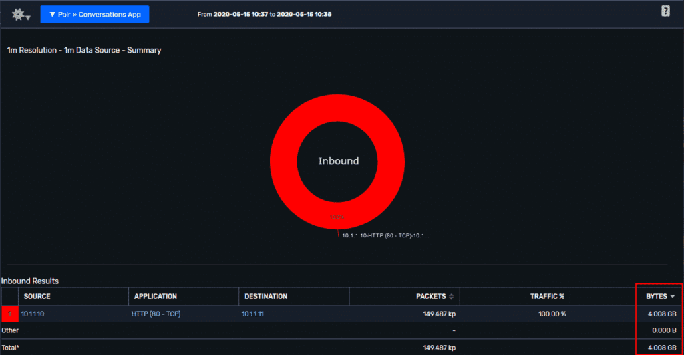
Task: Select 4.008 GB in Total row
Action: (x=662, y=348)
